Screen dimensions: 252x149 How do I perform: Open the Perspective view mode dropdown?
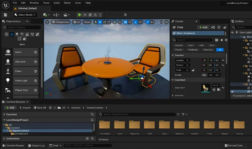click(x=60, y=22)
